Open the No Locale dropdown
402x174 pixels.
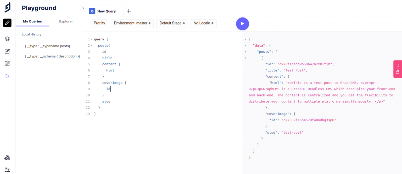[203, 23]
